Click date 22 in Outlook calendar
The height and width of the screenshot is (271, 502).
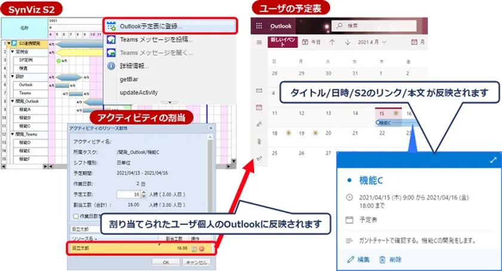(x=382, y=133)
